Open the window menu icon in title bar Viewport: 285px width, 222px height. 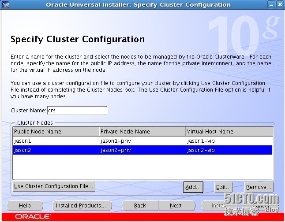pos(5,4)
